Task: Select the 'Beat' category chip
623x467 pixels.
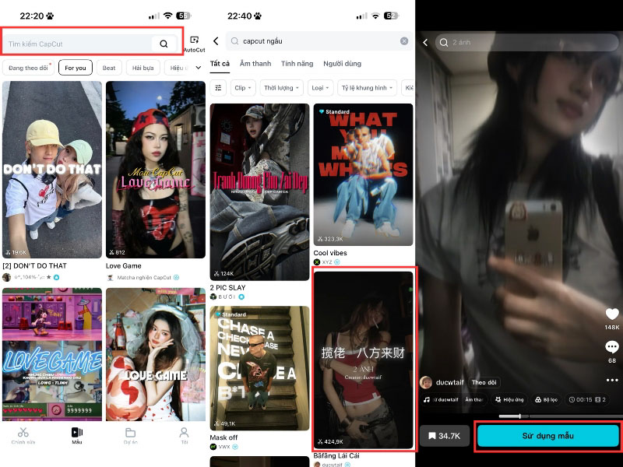Action: click(x=109, y=68)
